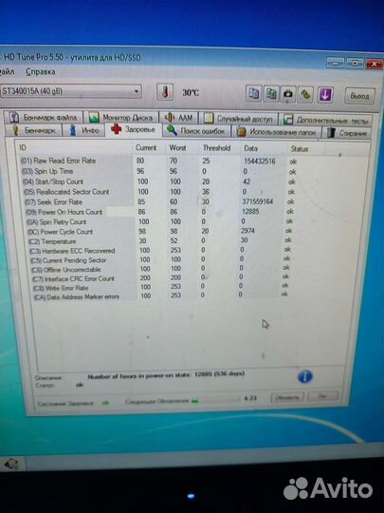Click the Threshold column header

click(x=216, y=148)
